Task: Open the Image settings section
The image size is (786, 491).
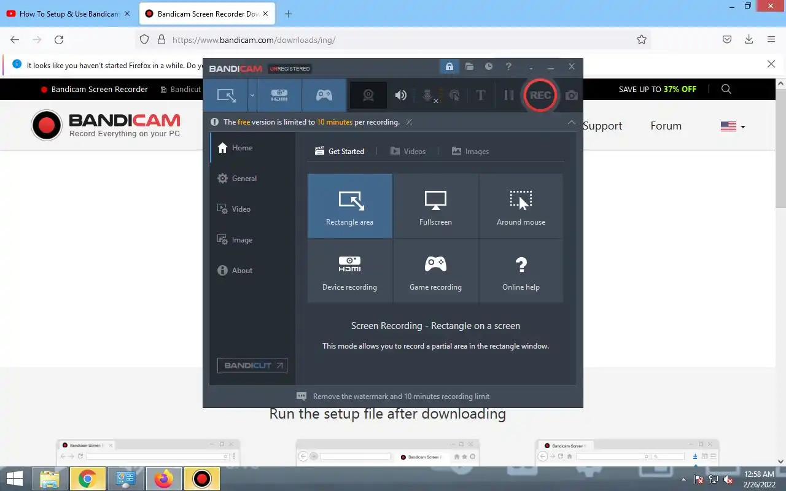Action: point(252,240)
